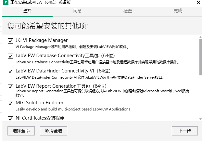Click the LabVIEW DataFinder Connectivity VI title
This screenshot has height=141, width=202.
click(63, 71)
